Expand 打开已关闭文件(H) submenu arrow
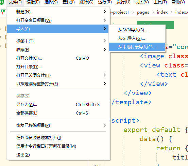The height and width of the screenshot is (166, 188). [x=105, y=75]
